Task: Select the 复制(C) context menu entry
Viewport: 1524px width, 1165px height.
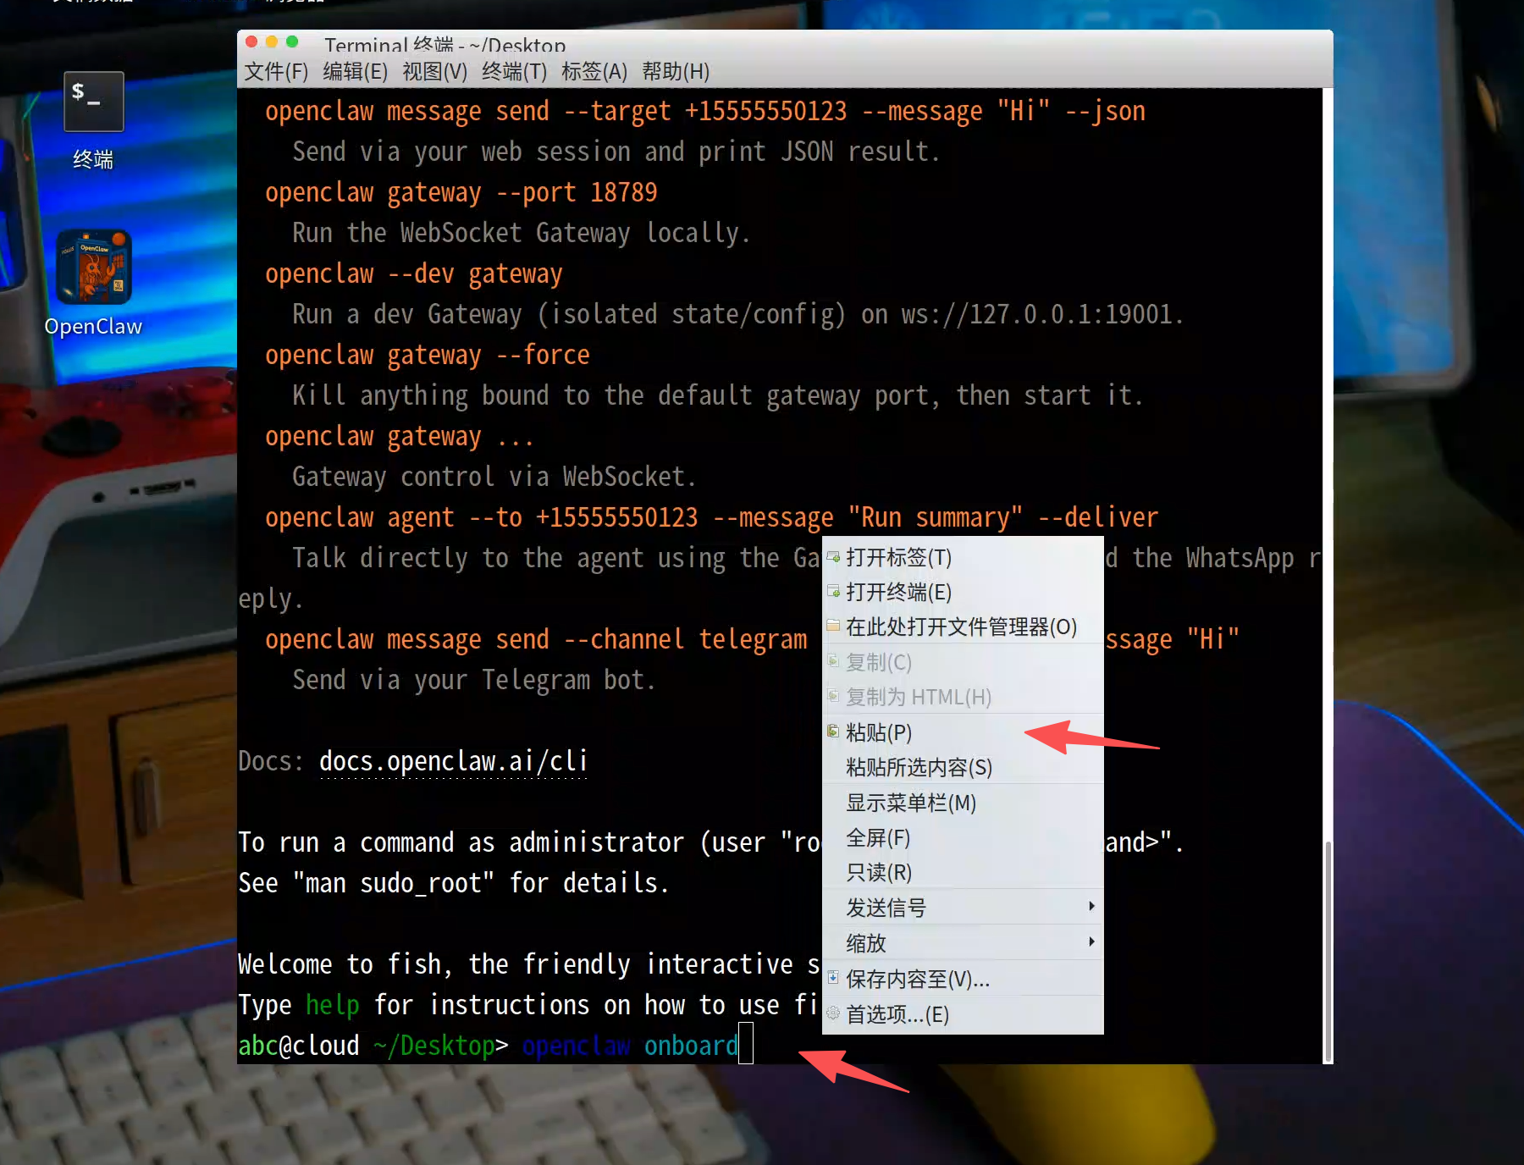Action: point(963,662)
